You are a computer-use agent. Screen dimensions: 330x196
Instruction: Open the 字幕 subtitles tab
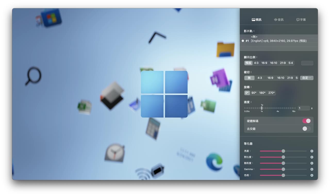click(x=301, y=20)
